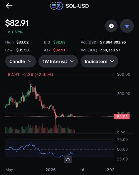
Task: Click the Low value $81.50
Action: pyautogui.click(x=22, y=50)
